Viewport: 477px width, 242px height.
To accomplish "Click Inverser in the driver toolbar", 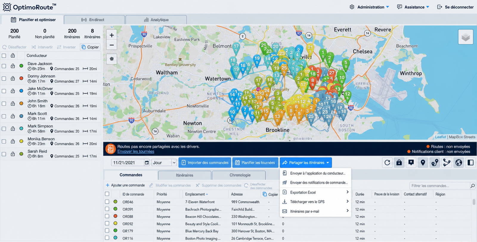I will pos(66,47).
